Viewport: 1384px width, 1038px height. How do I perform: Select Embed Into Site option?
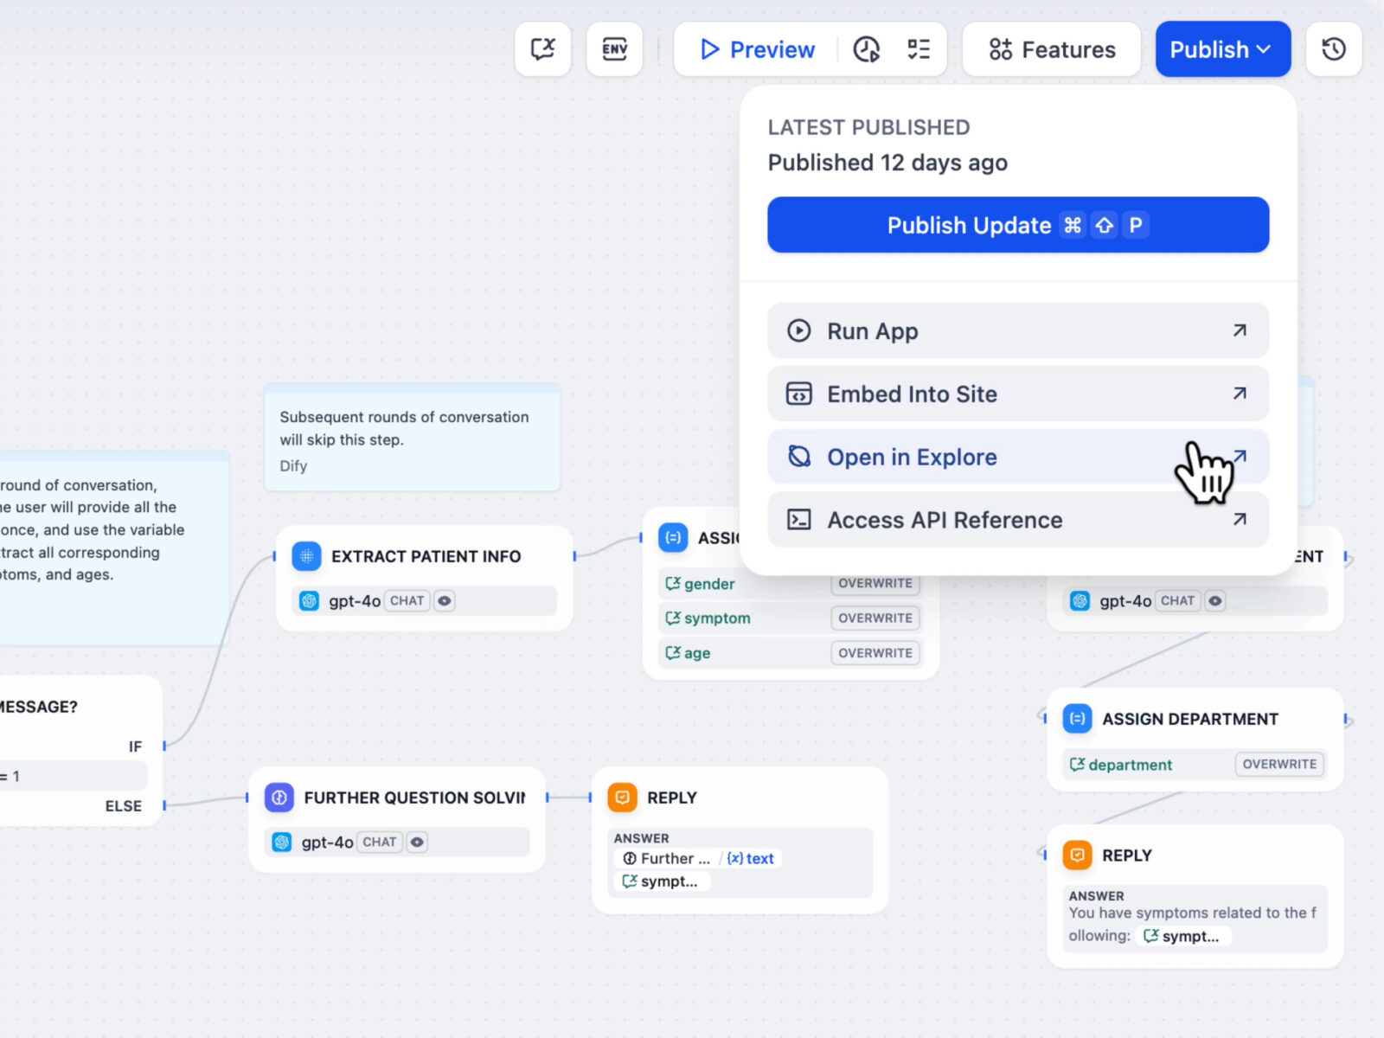pos(1017,394)
